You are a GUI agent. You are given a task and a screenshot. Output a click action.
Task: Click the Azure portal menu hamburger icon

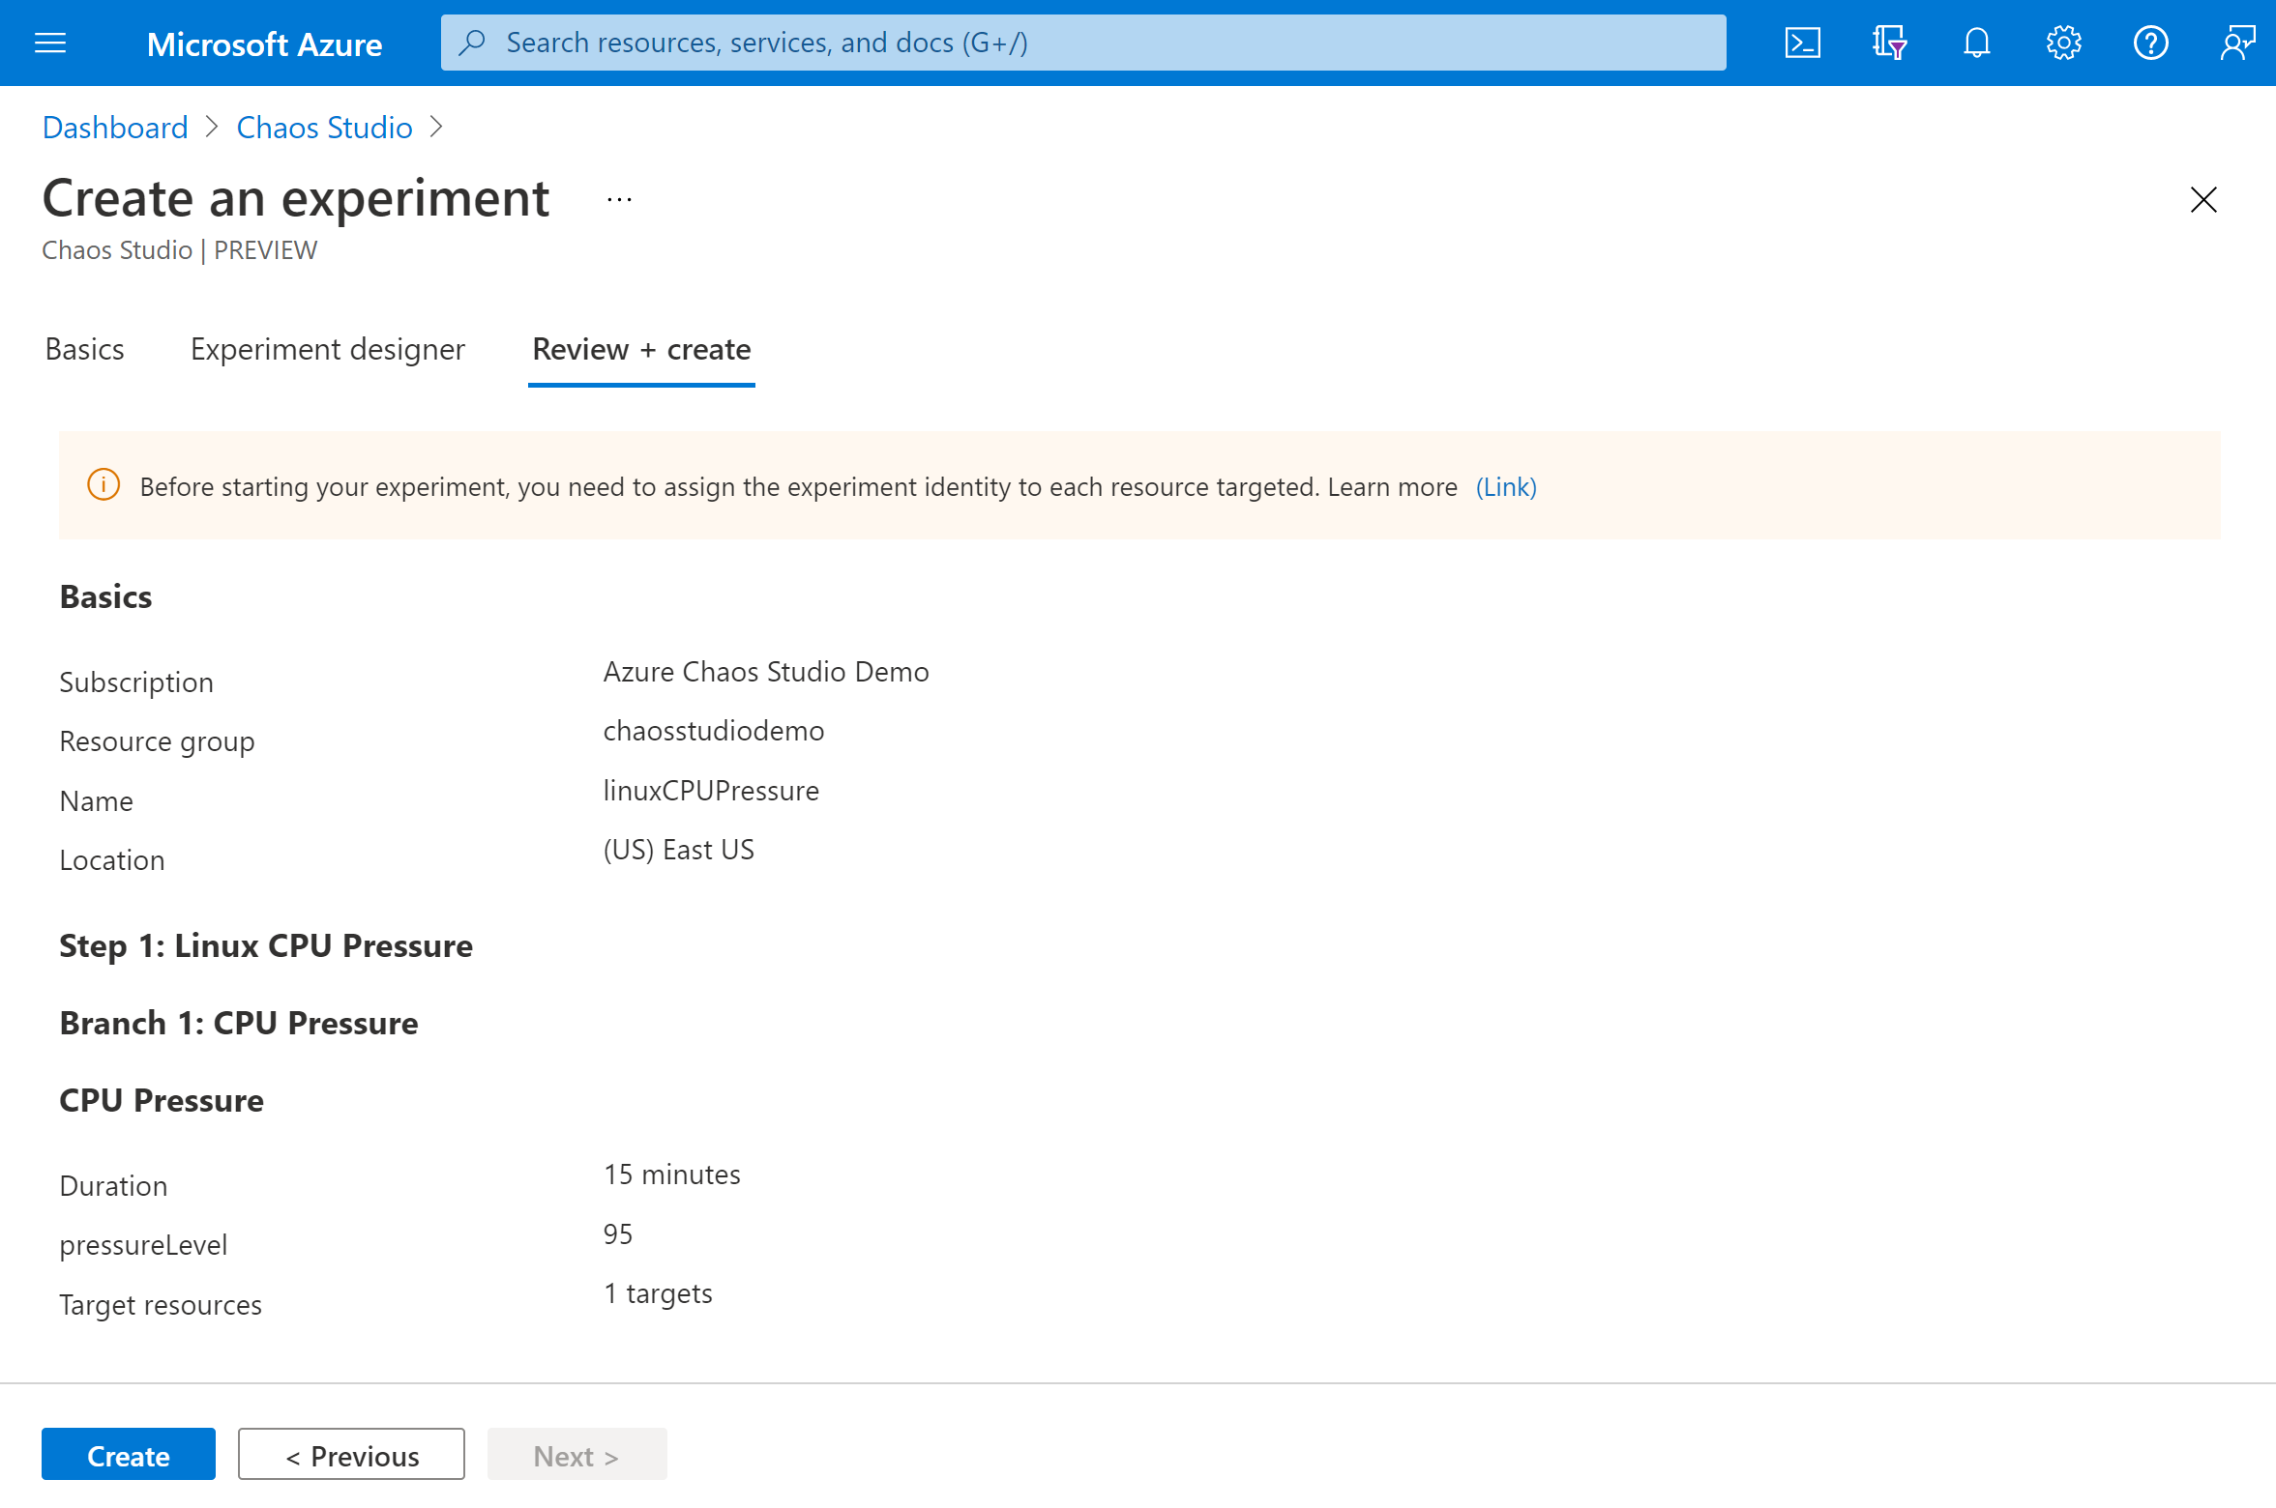click(x=50, y=43)
